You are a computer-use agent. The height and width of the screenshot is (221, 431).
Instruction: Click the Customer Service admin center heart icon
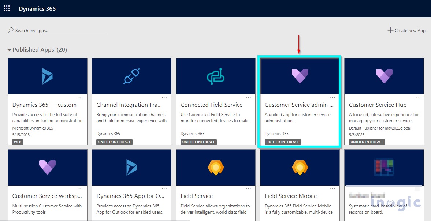(300, 76)
